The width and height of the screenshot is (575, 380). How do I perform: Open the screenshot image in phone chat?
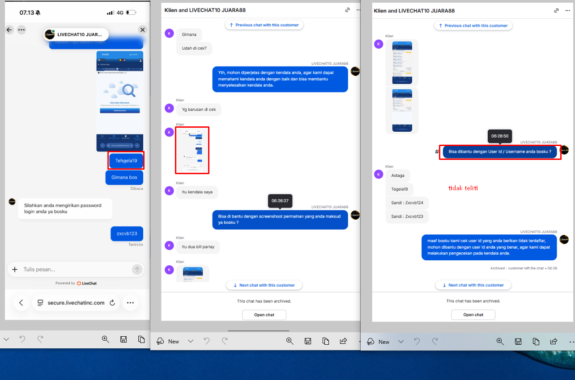[120, 101]
